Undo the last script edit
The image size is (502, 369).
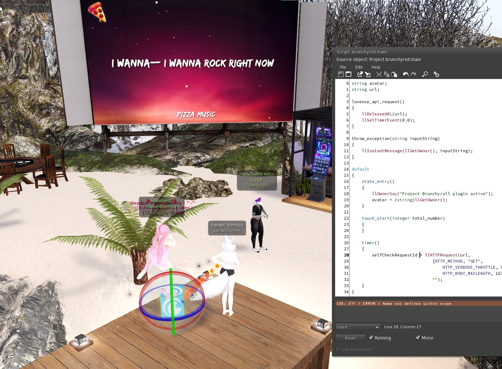click(405, 74)
